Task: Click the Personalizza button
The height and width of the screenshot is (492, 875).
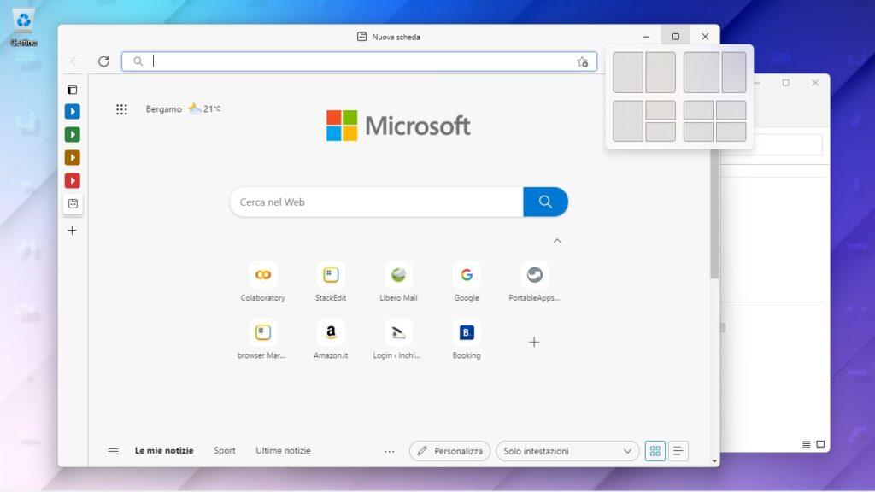Action: click(x=449, y=451)
